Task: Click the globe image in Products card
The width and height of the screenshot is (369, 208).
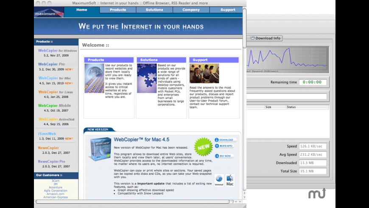Action: (x=94, y=78)
